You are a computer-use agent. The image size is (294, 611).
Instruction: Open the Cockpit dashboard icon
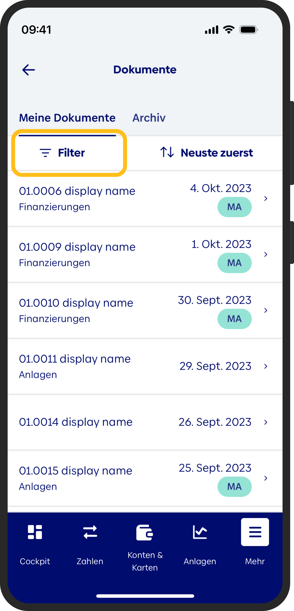(x=35, y=532)
